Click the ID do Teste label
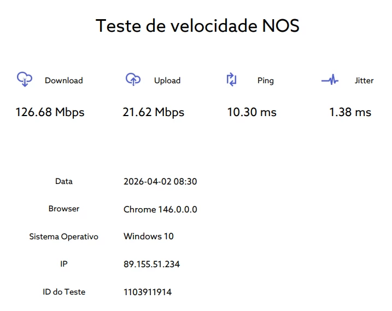This screenshot has width=392, height=311. point(63,292)
